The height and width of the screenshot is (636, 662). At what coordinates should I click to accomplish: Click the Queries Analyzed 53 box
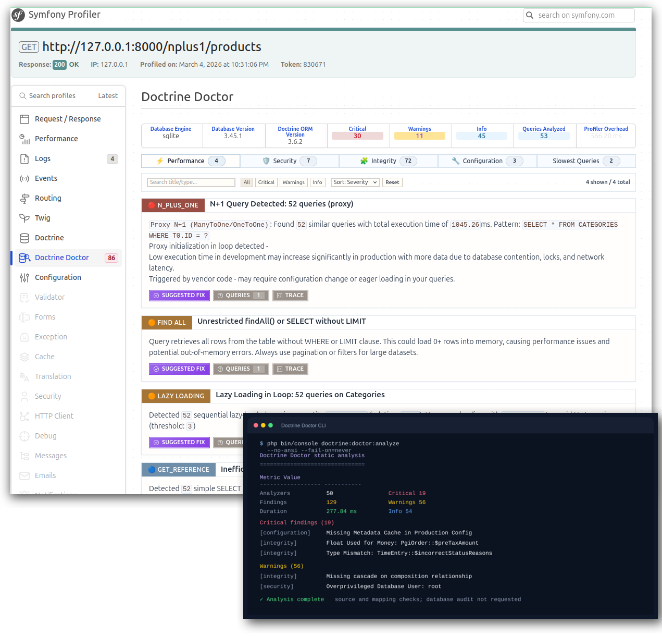pyautogui.click(x=544, y=136)
